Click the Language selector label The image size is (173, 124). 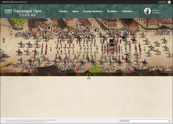point(162,2)
